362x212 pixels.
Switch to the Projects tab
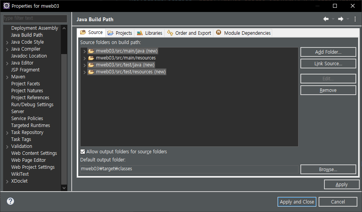point(120,33)
